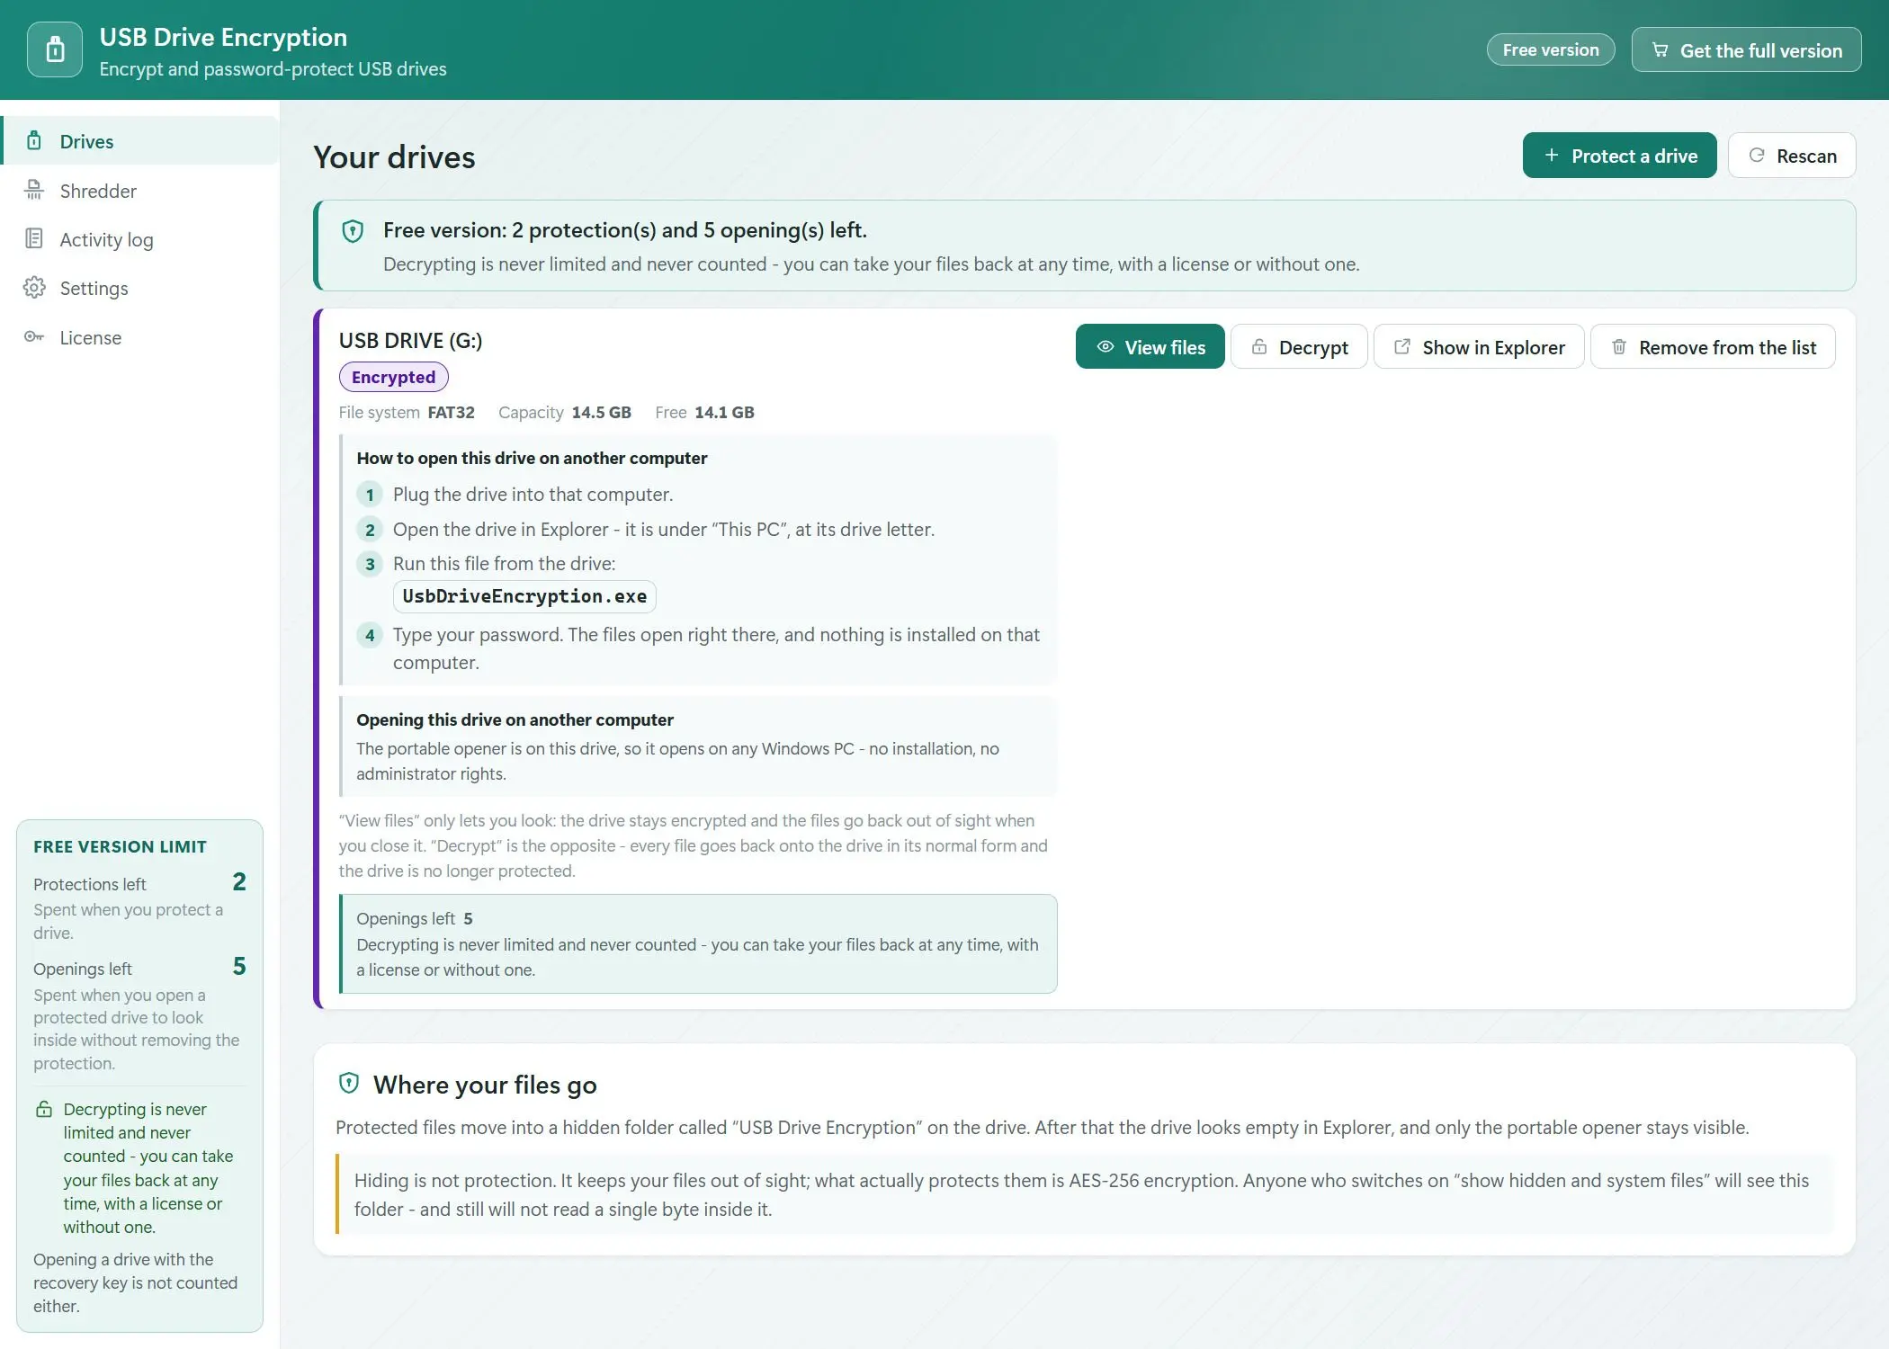This screenshot has height=1349, width=1889.
Task: Open the License page
Action: tap(140, 337)
